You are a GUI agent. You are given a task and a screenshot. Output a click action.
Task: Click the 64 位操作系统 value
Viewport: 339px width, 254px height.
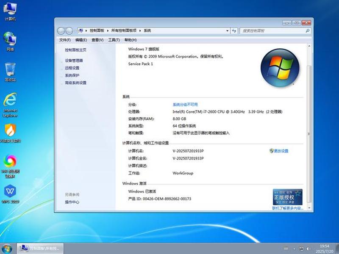point(184,126)
